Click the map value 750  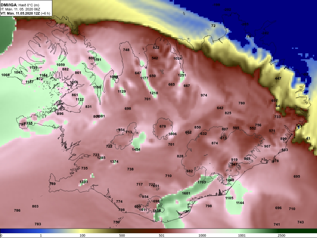[x=116, y=222]
